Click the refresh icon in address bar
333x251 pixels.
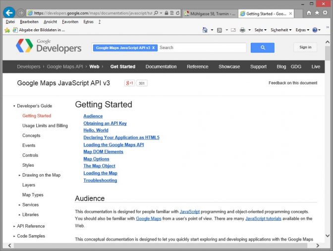tap(178, 13)
